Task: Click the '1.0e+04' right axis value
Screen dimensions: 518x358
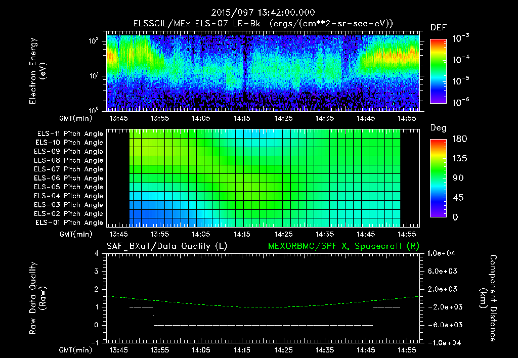Action: [441, 253]
